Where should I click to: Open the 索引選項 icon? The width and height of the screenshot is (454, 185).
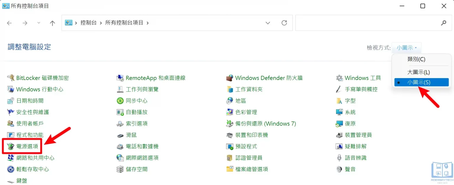120,123
